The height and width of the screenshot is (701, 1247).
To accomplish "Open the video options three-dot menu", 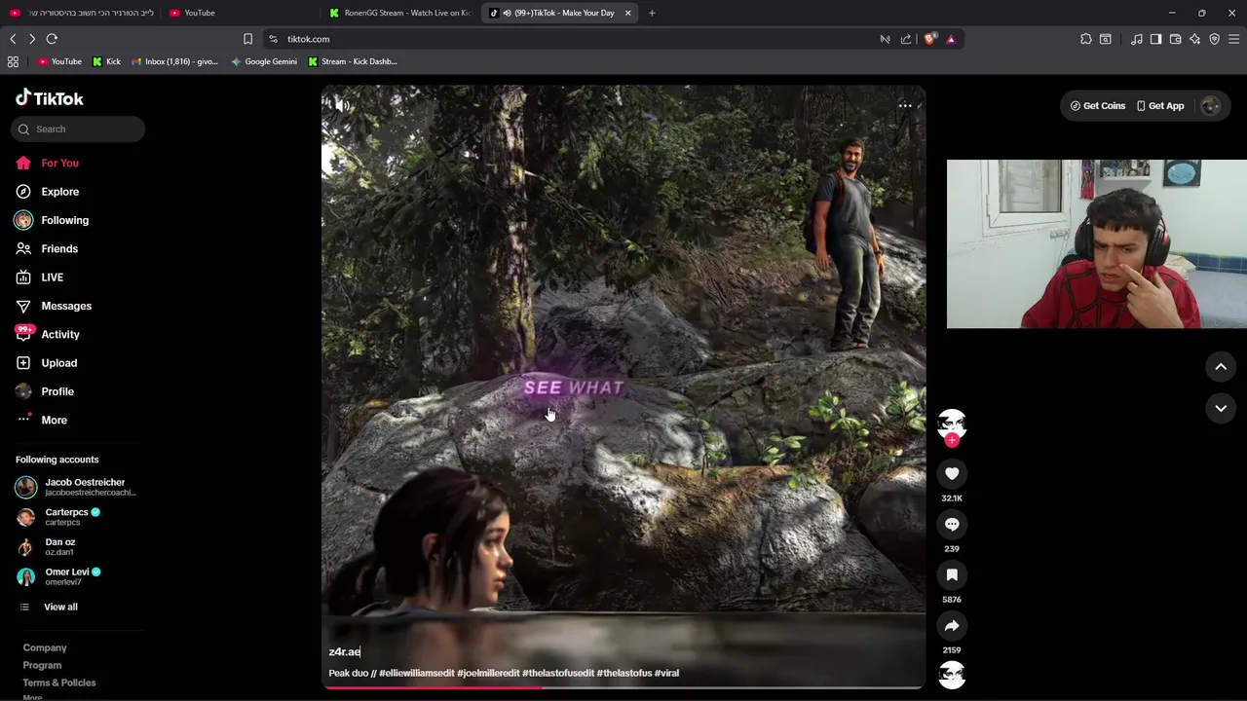I will [x=905, y=105].
